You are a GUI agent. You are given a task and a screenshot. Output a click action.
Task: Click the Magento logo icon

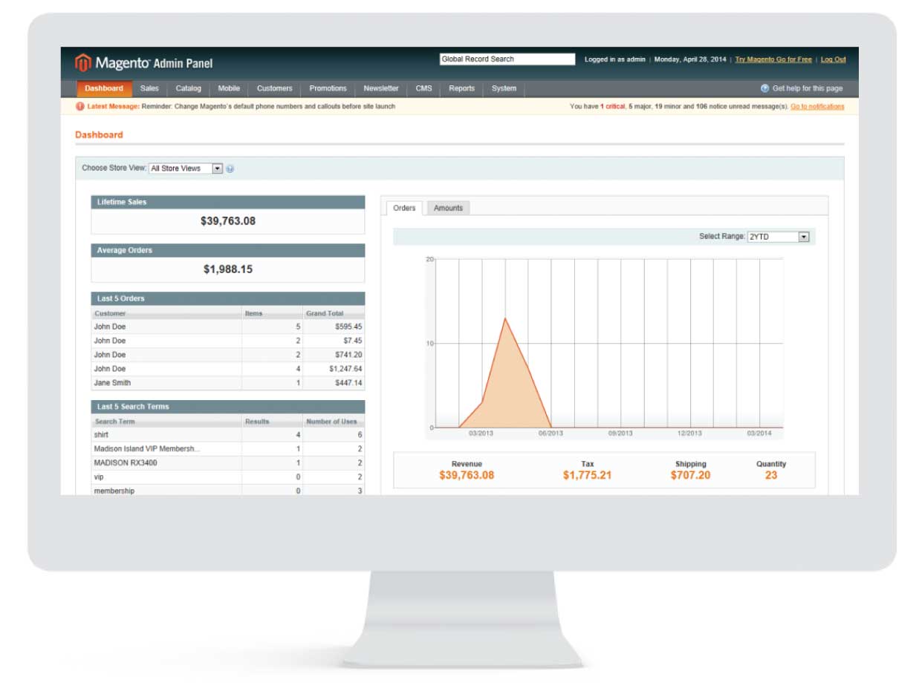click(83, 63)
